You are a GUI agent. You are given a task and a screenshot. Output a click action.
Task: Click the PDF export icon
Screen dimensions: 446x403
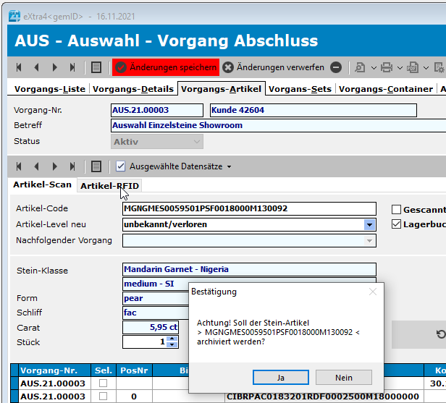[413, 67]
